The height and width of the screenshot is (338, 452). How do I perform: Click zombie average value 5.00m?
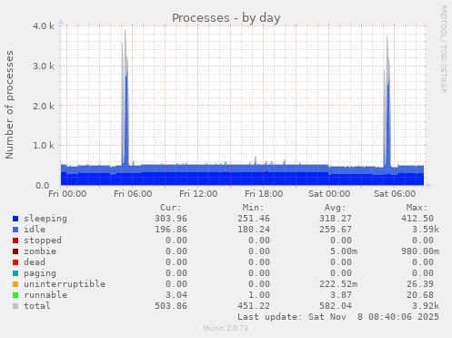click(344, 251)
